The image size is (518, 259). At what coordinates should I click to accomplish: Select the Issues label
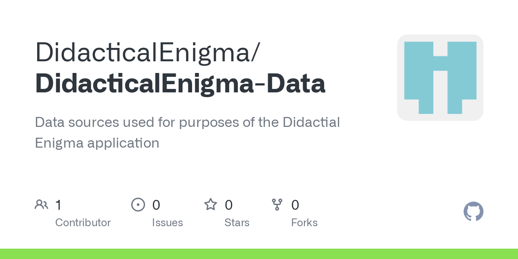click(x=167, y=223)
